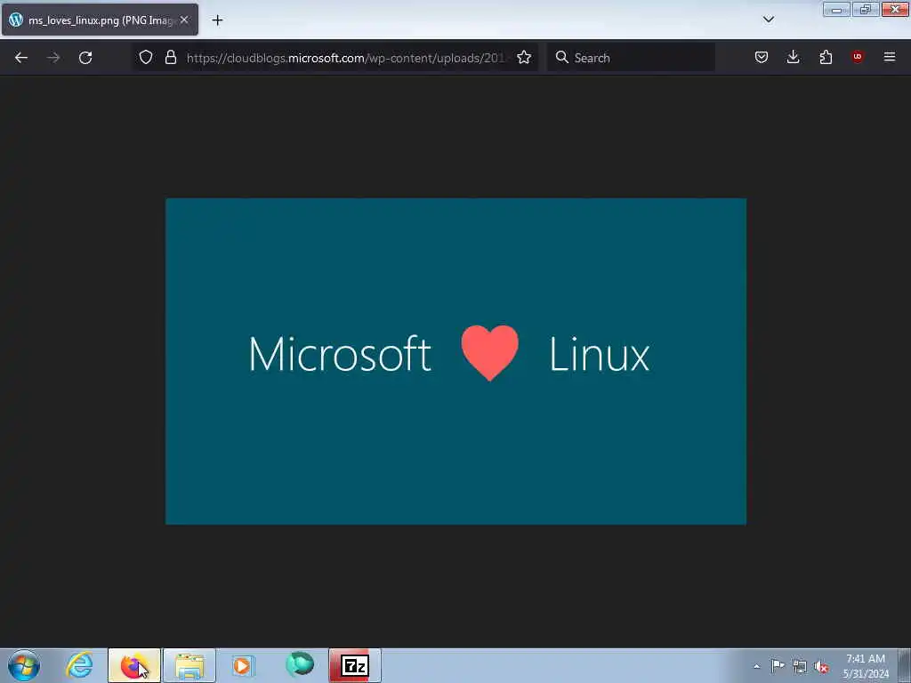Open the green globe taskbar app
The height and width of the screenshot is (683, 911).
pyautogui.click(x=300, y=664)
